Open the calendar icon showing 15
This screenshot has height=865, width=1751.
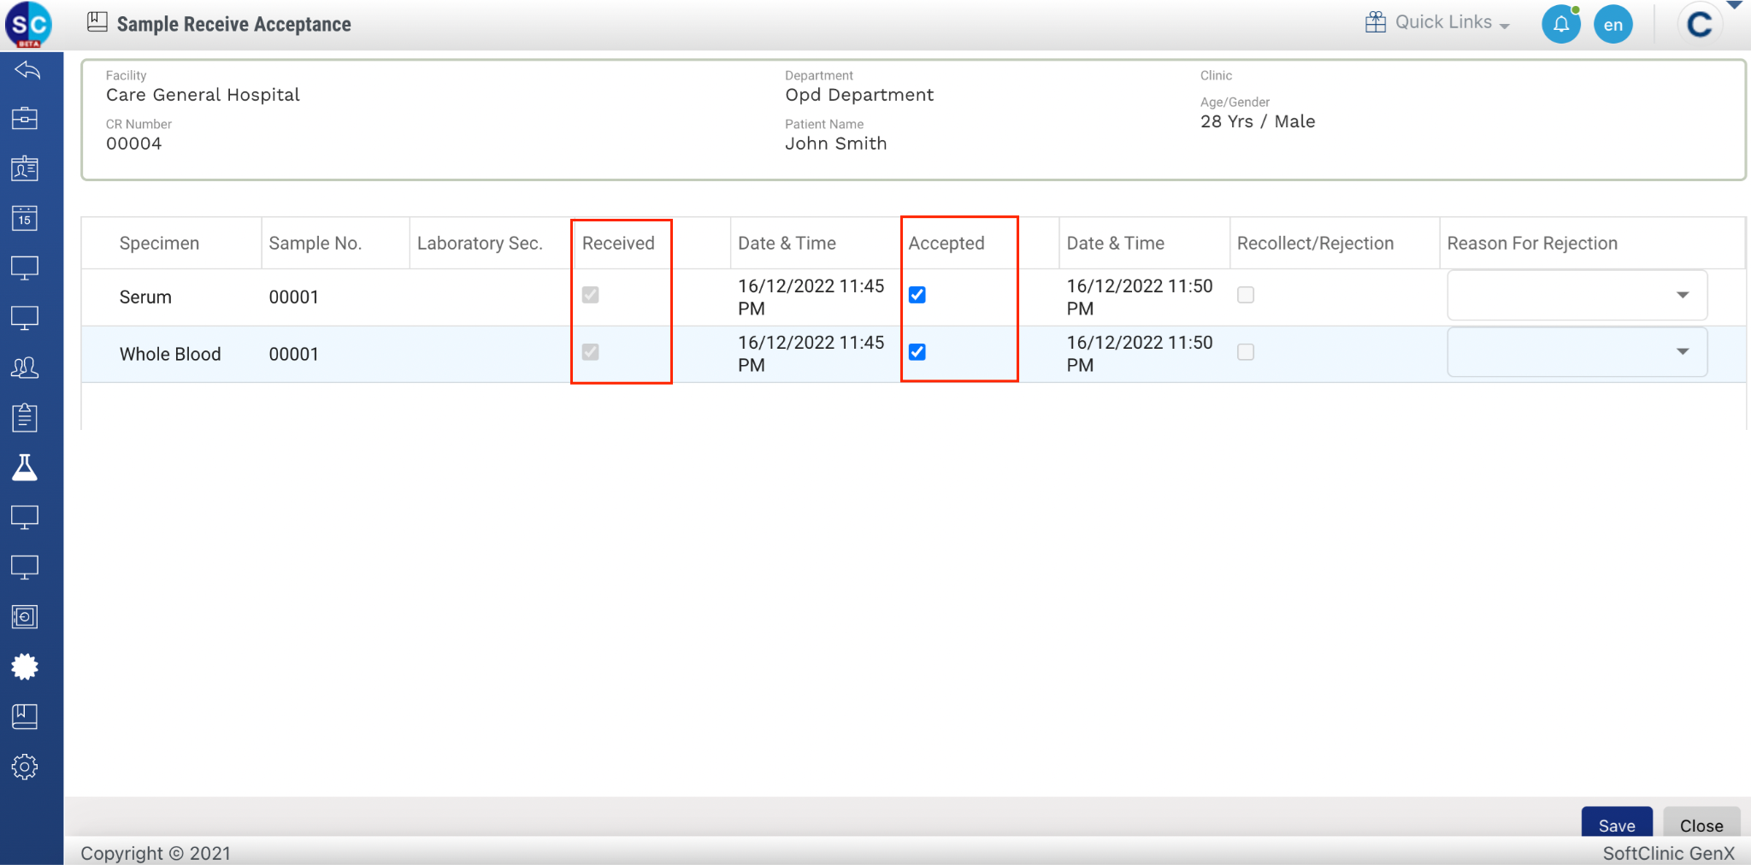click(25, 218)
